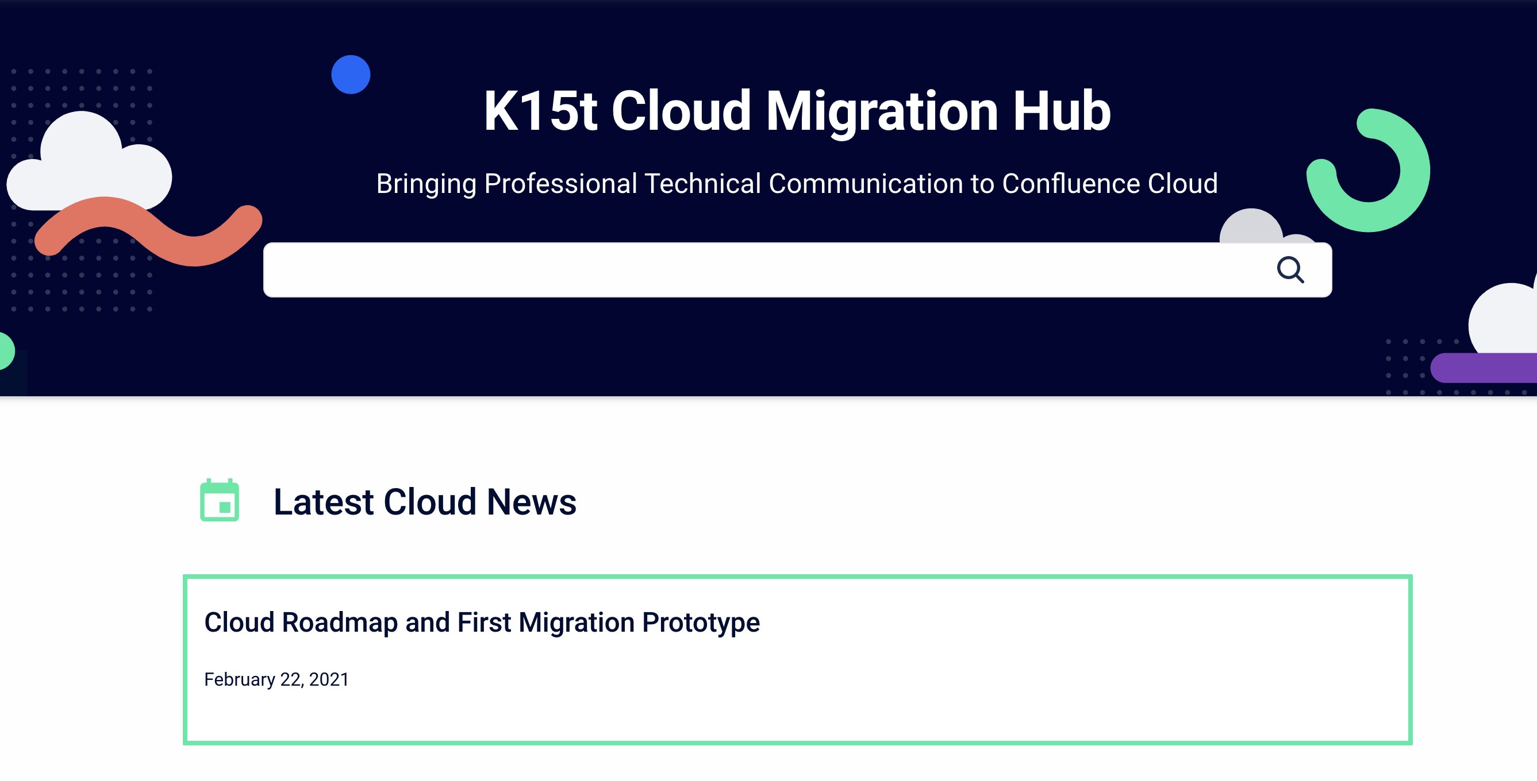Click the small gray cloud above search box

click(1250, 228)
